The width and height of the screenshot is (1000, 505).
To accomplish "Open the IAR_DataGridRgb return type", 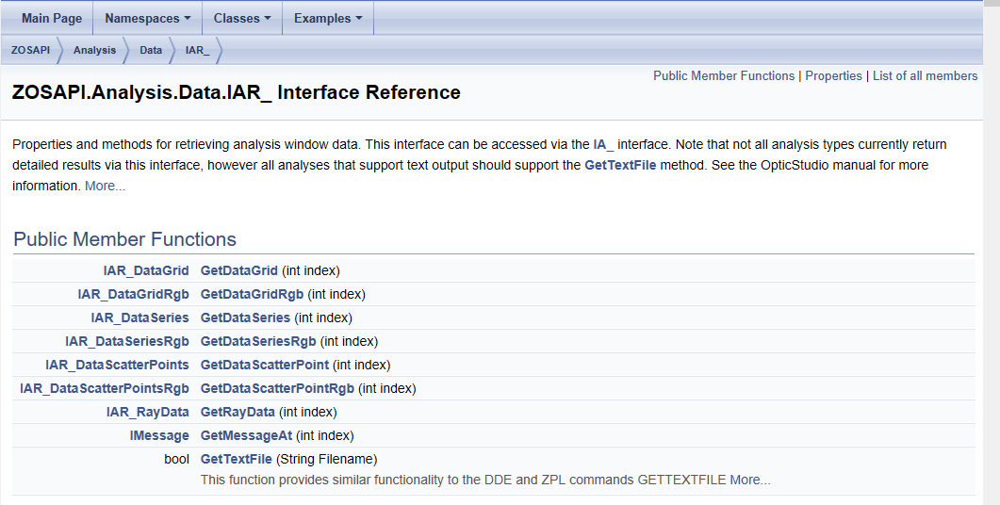I will point(133,294).
